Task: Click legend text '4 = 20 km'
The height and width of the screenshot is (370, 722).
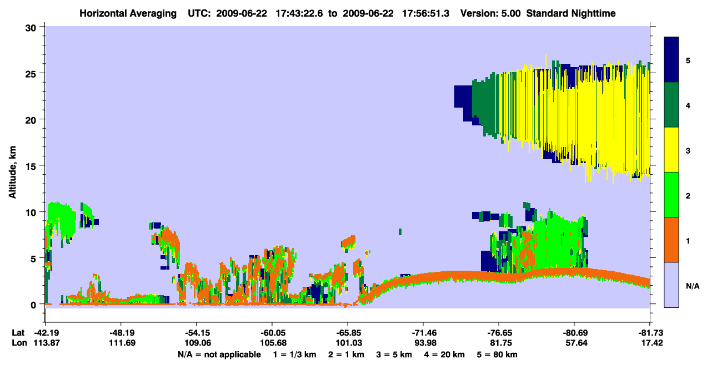Action: [445, 354]
